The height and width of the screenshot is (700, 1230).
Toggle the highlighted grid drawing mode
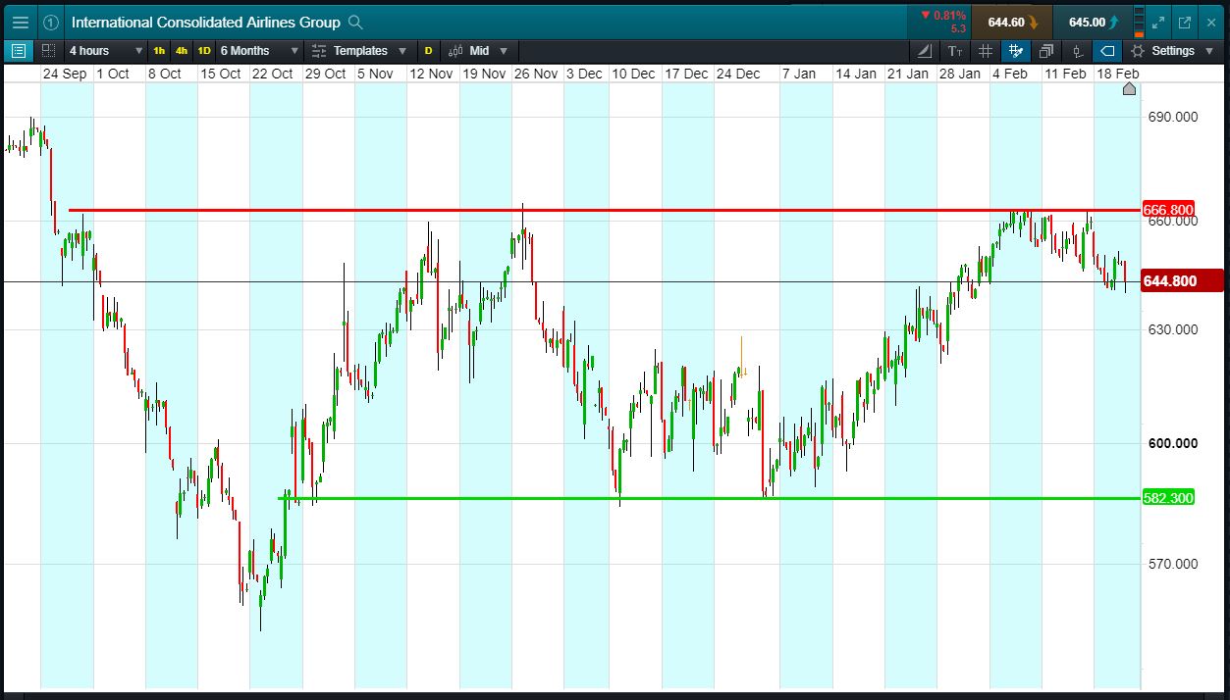(x=1016, y=51)
